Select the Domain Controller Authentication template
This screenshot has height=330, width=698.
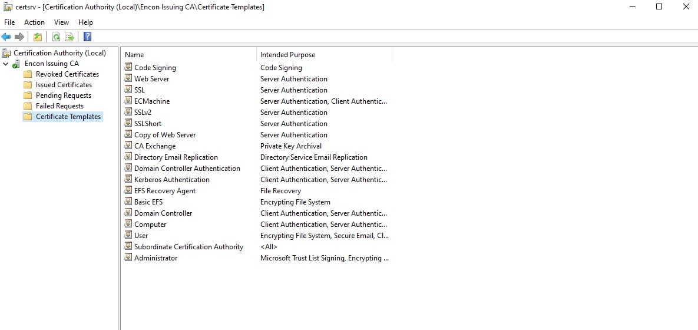click(x=187, y=169)
